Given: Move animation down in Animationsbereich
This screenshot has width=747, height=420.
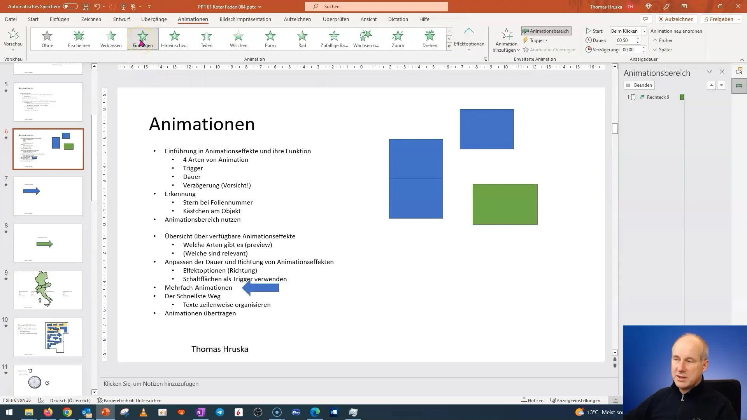Looking at the screenshot, I should [722, 85].
